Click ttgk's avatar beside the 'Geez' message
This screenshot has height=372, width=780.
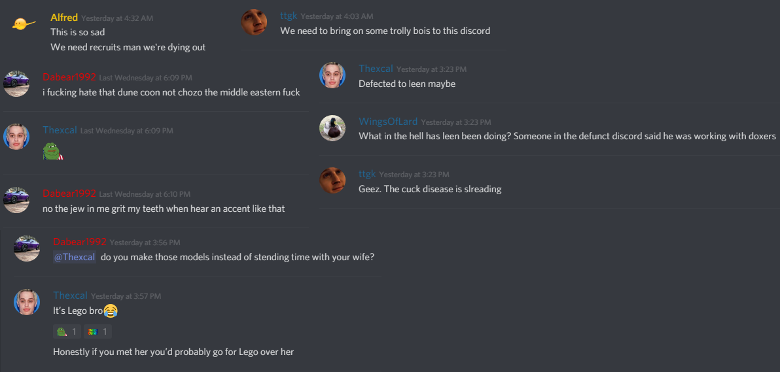pos(332,180)
